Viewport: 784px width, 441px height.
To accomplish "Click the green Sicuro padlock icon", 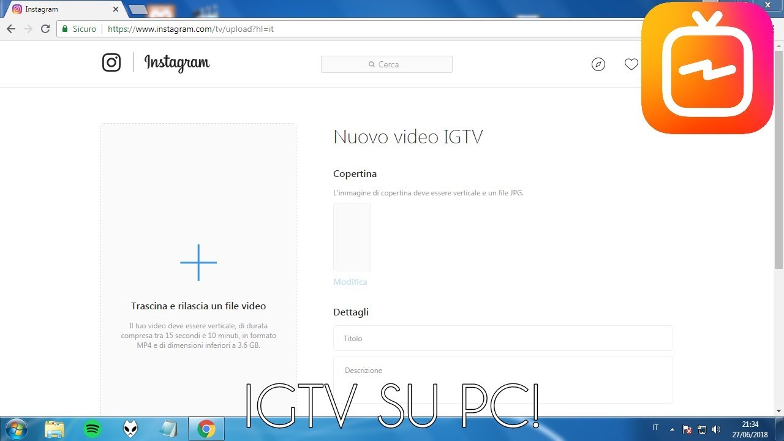I will point(65,29).
